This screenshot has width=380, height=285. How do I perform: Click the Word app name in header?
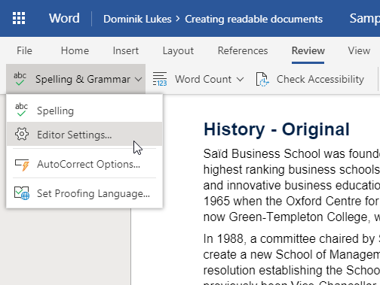[64, 18]
